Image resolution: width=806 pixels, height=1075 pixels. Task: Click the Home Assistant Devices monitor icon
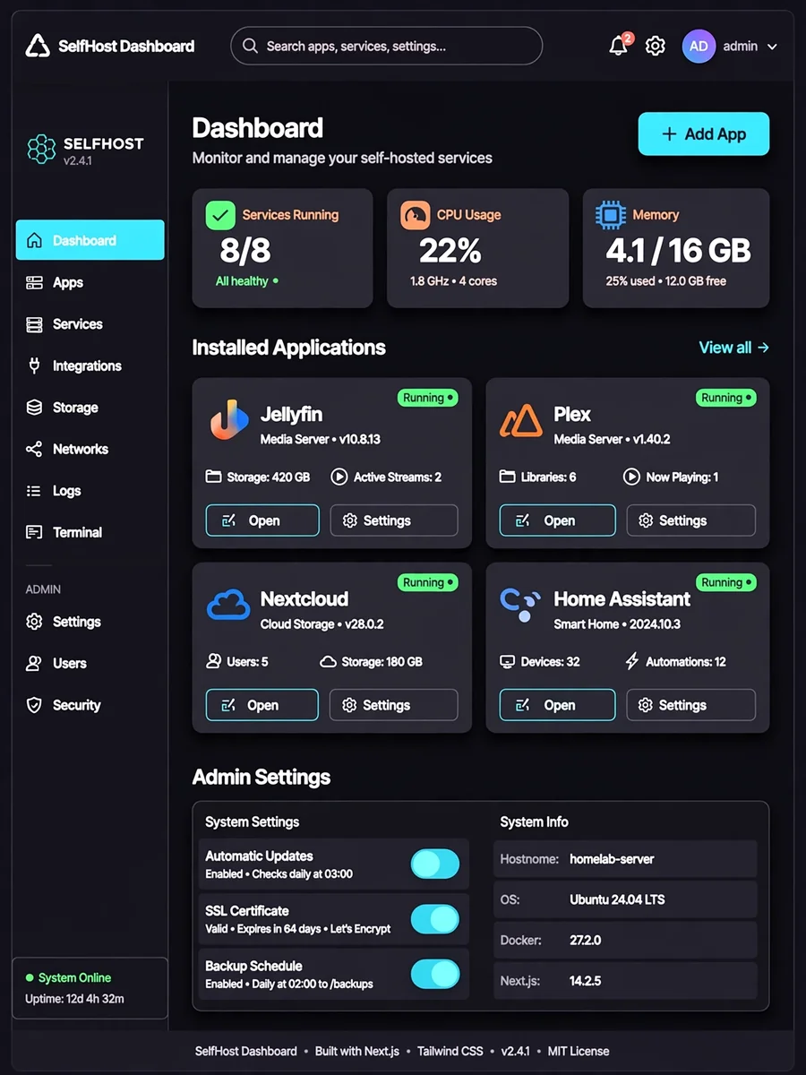[508, 662]
